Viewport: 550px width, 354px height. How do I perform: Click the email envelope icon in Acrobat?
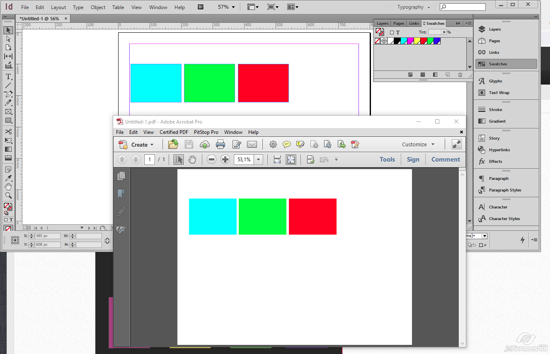(252, 144)
